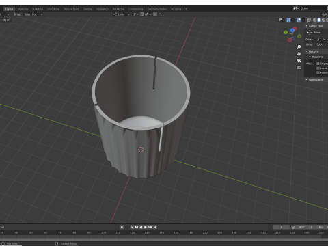Screen dimensions: 328x246
Task: Click the current frame number field
Action: [x=281, y=227]
